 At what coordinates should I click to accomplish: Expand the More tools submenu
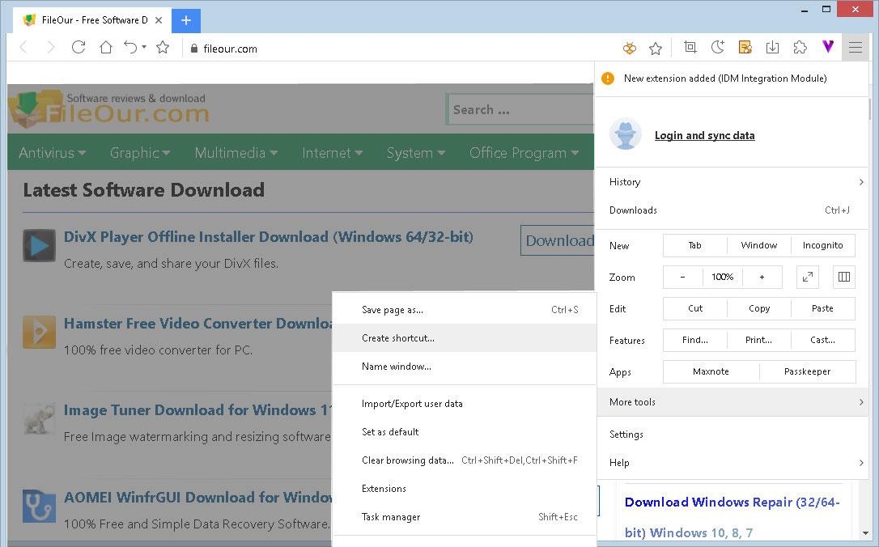(732, 402)
